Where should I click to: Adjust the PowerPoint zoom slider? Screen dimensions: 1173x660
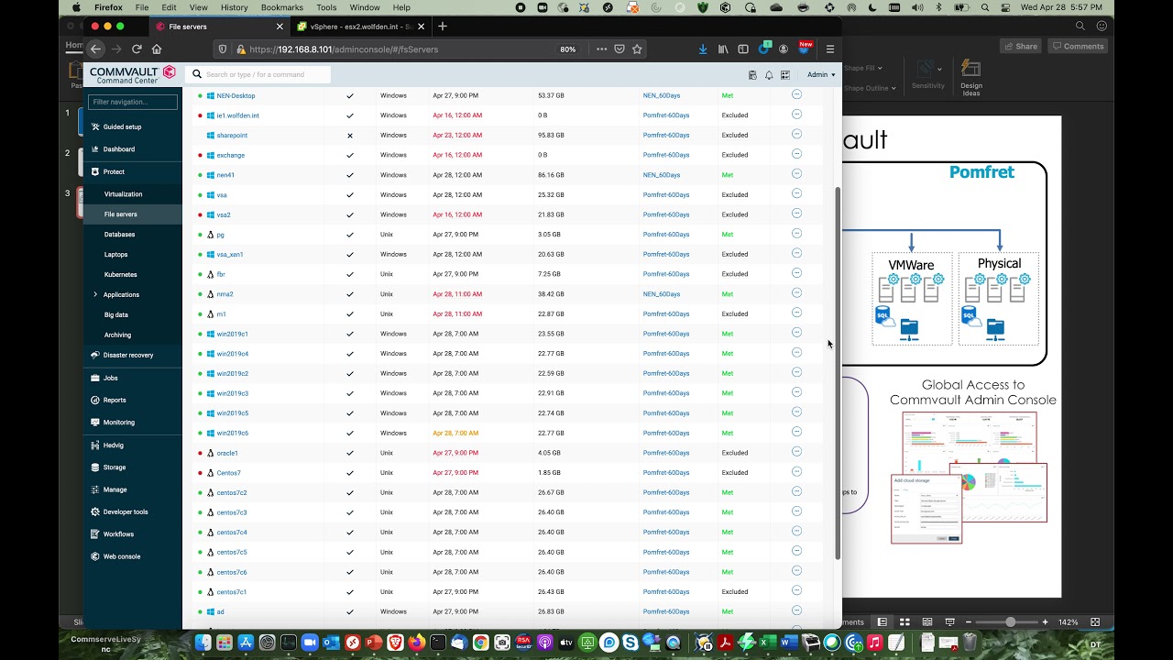click(1011, 622)
